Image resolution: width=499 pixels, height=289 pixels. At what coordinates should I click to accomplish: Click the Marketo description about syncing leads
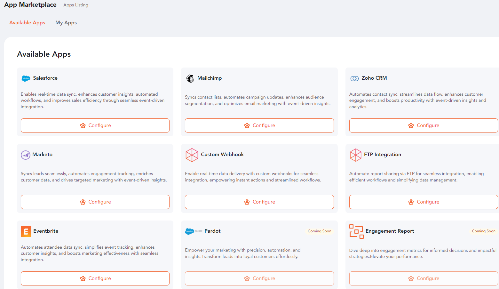point(94,177)
